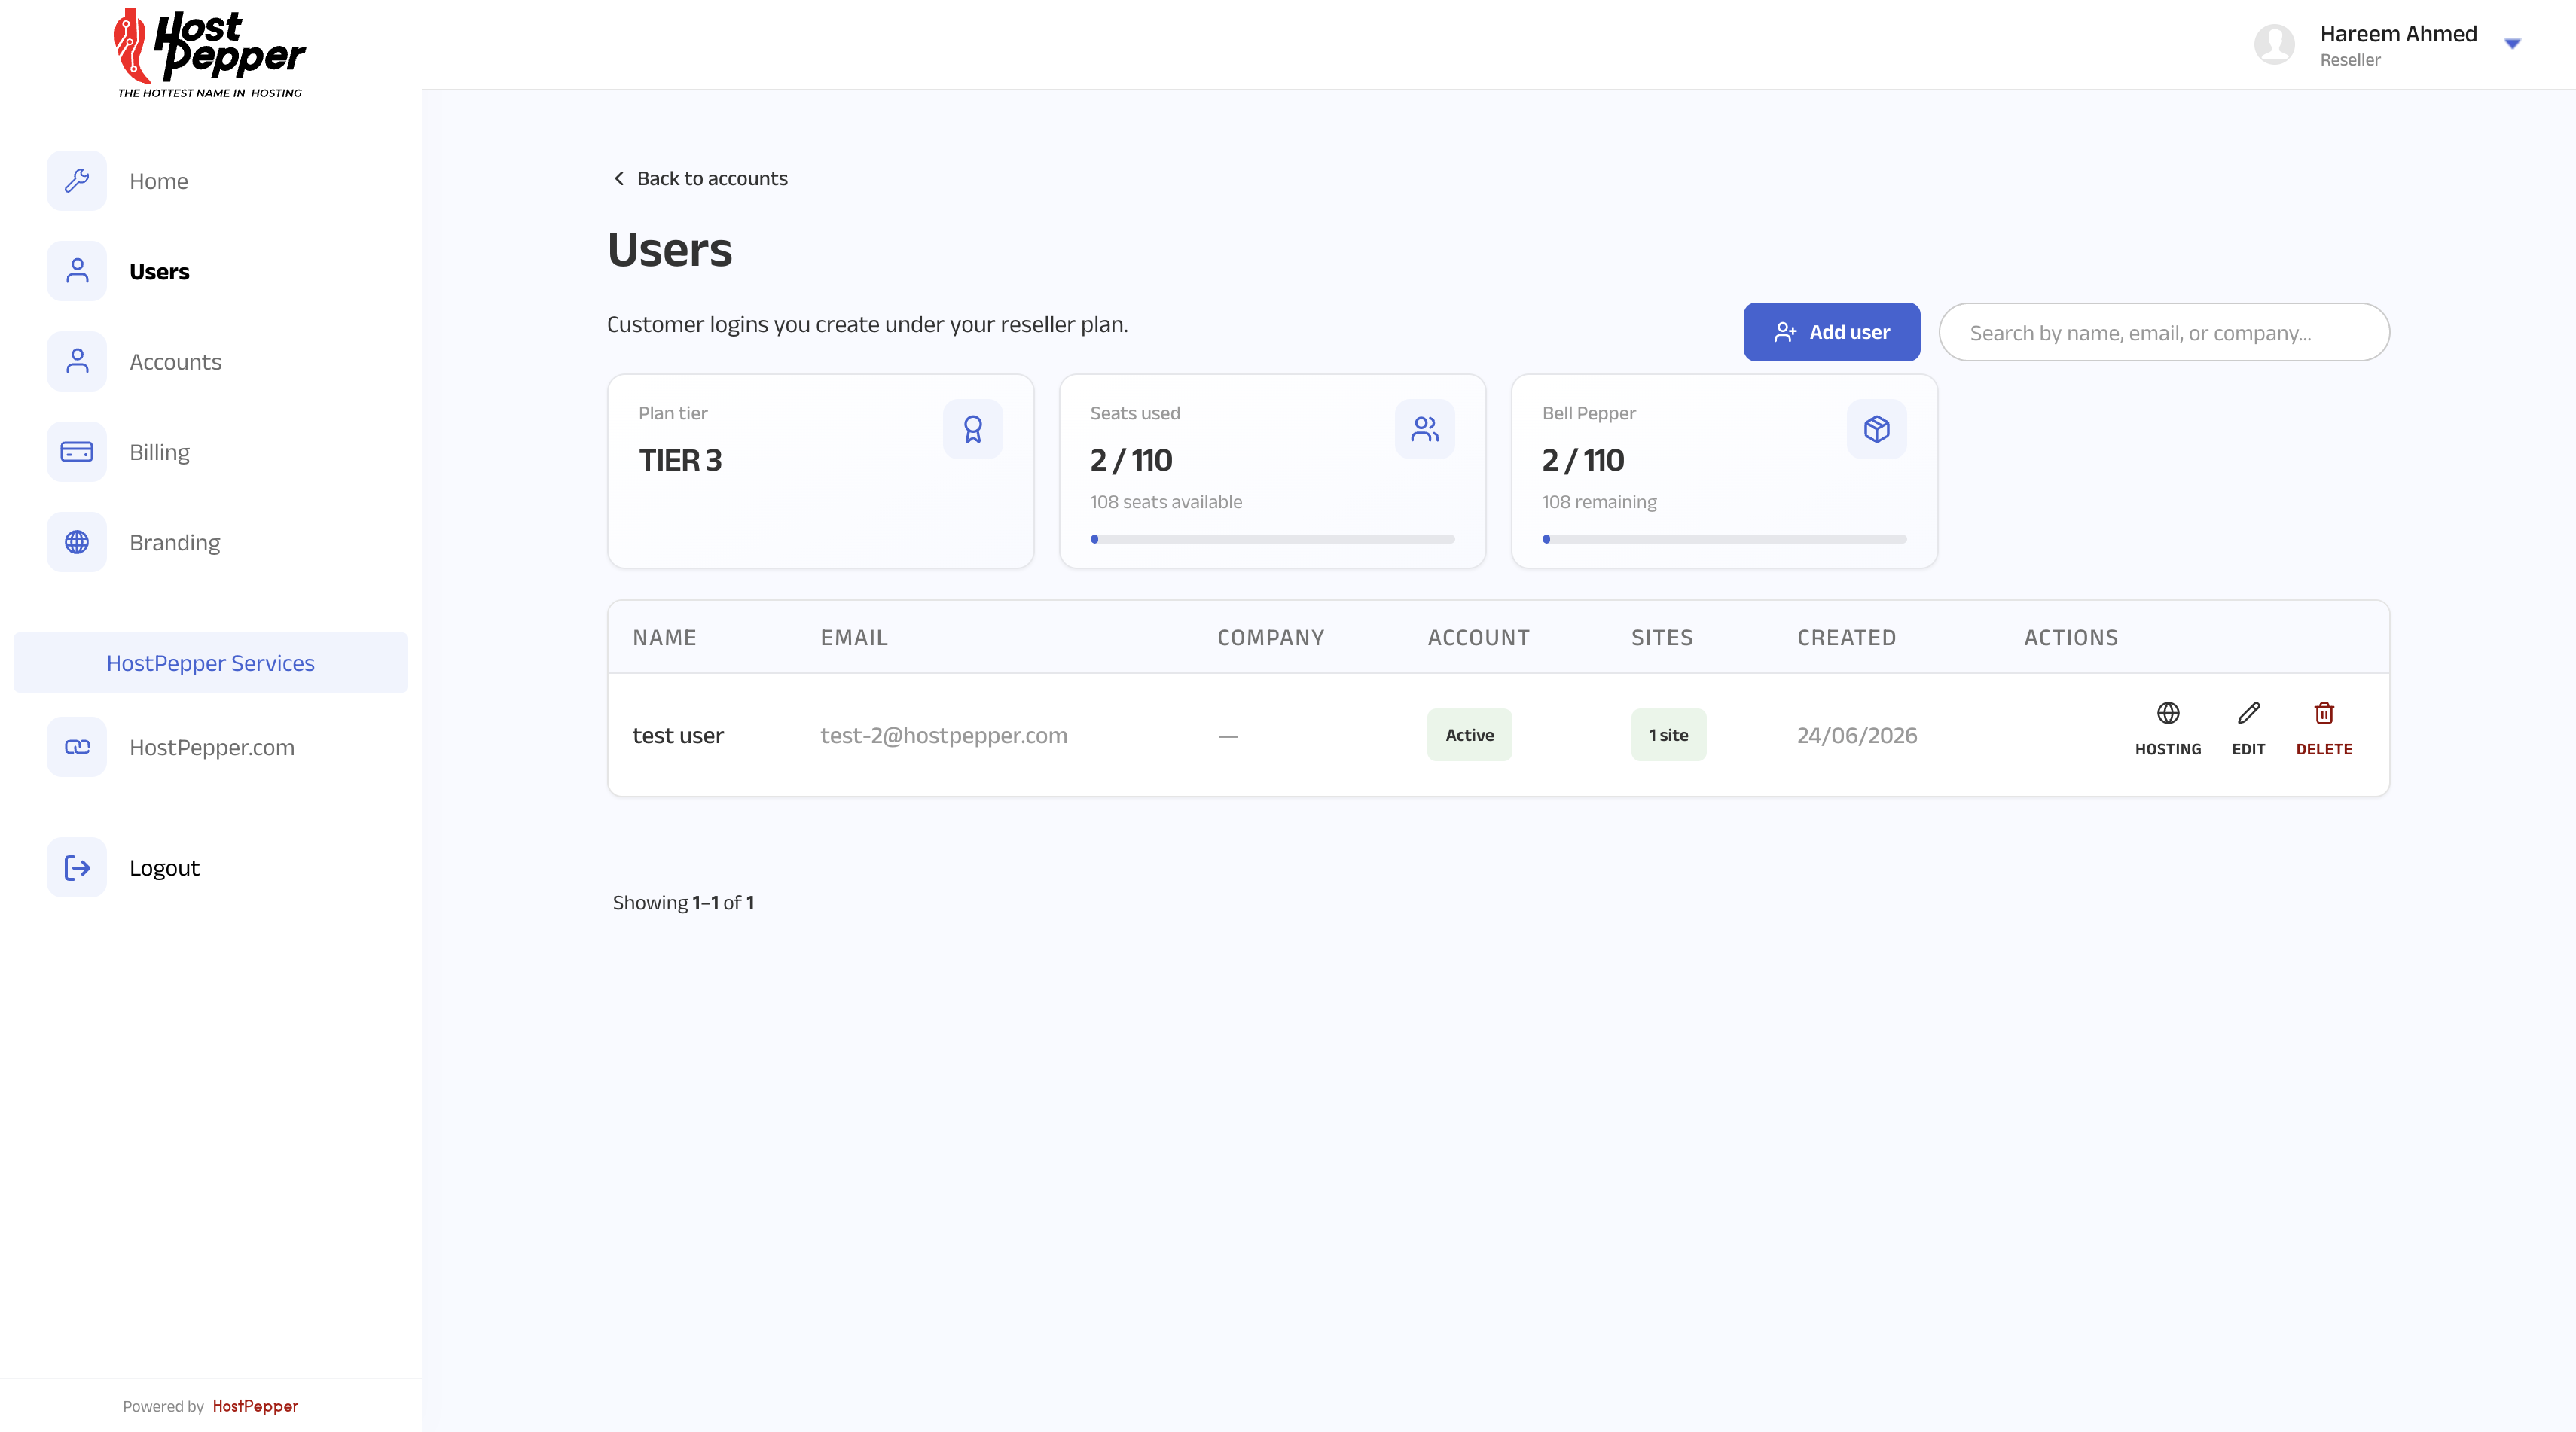Click the 24/06/2026 created date
Image resolution: width=2576 pixels, height=1432 pixels.
pyautogui.click(x=1856, y=736)
